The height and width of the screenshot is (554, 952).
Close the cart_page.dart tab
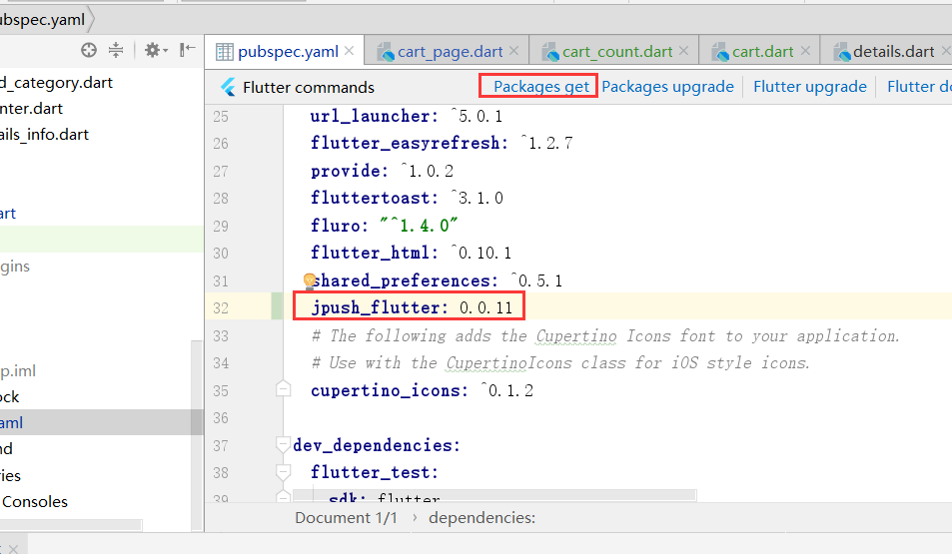click(513, 51)
